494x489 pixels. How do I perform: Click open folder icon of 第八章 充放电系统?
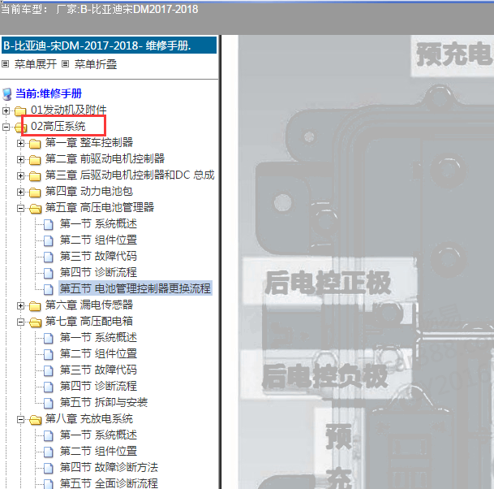[36, 420]
